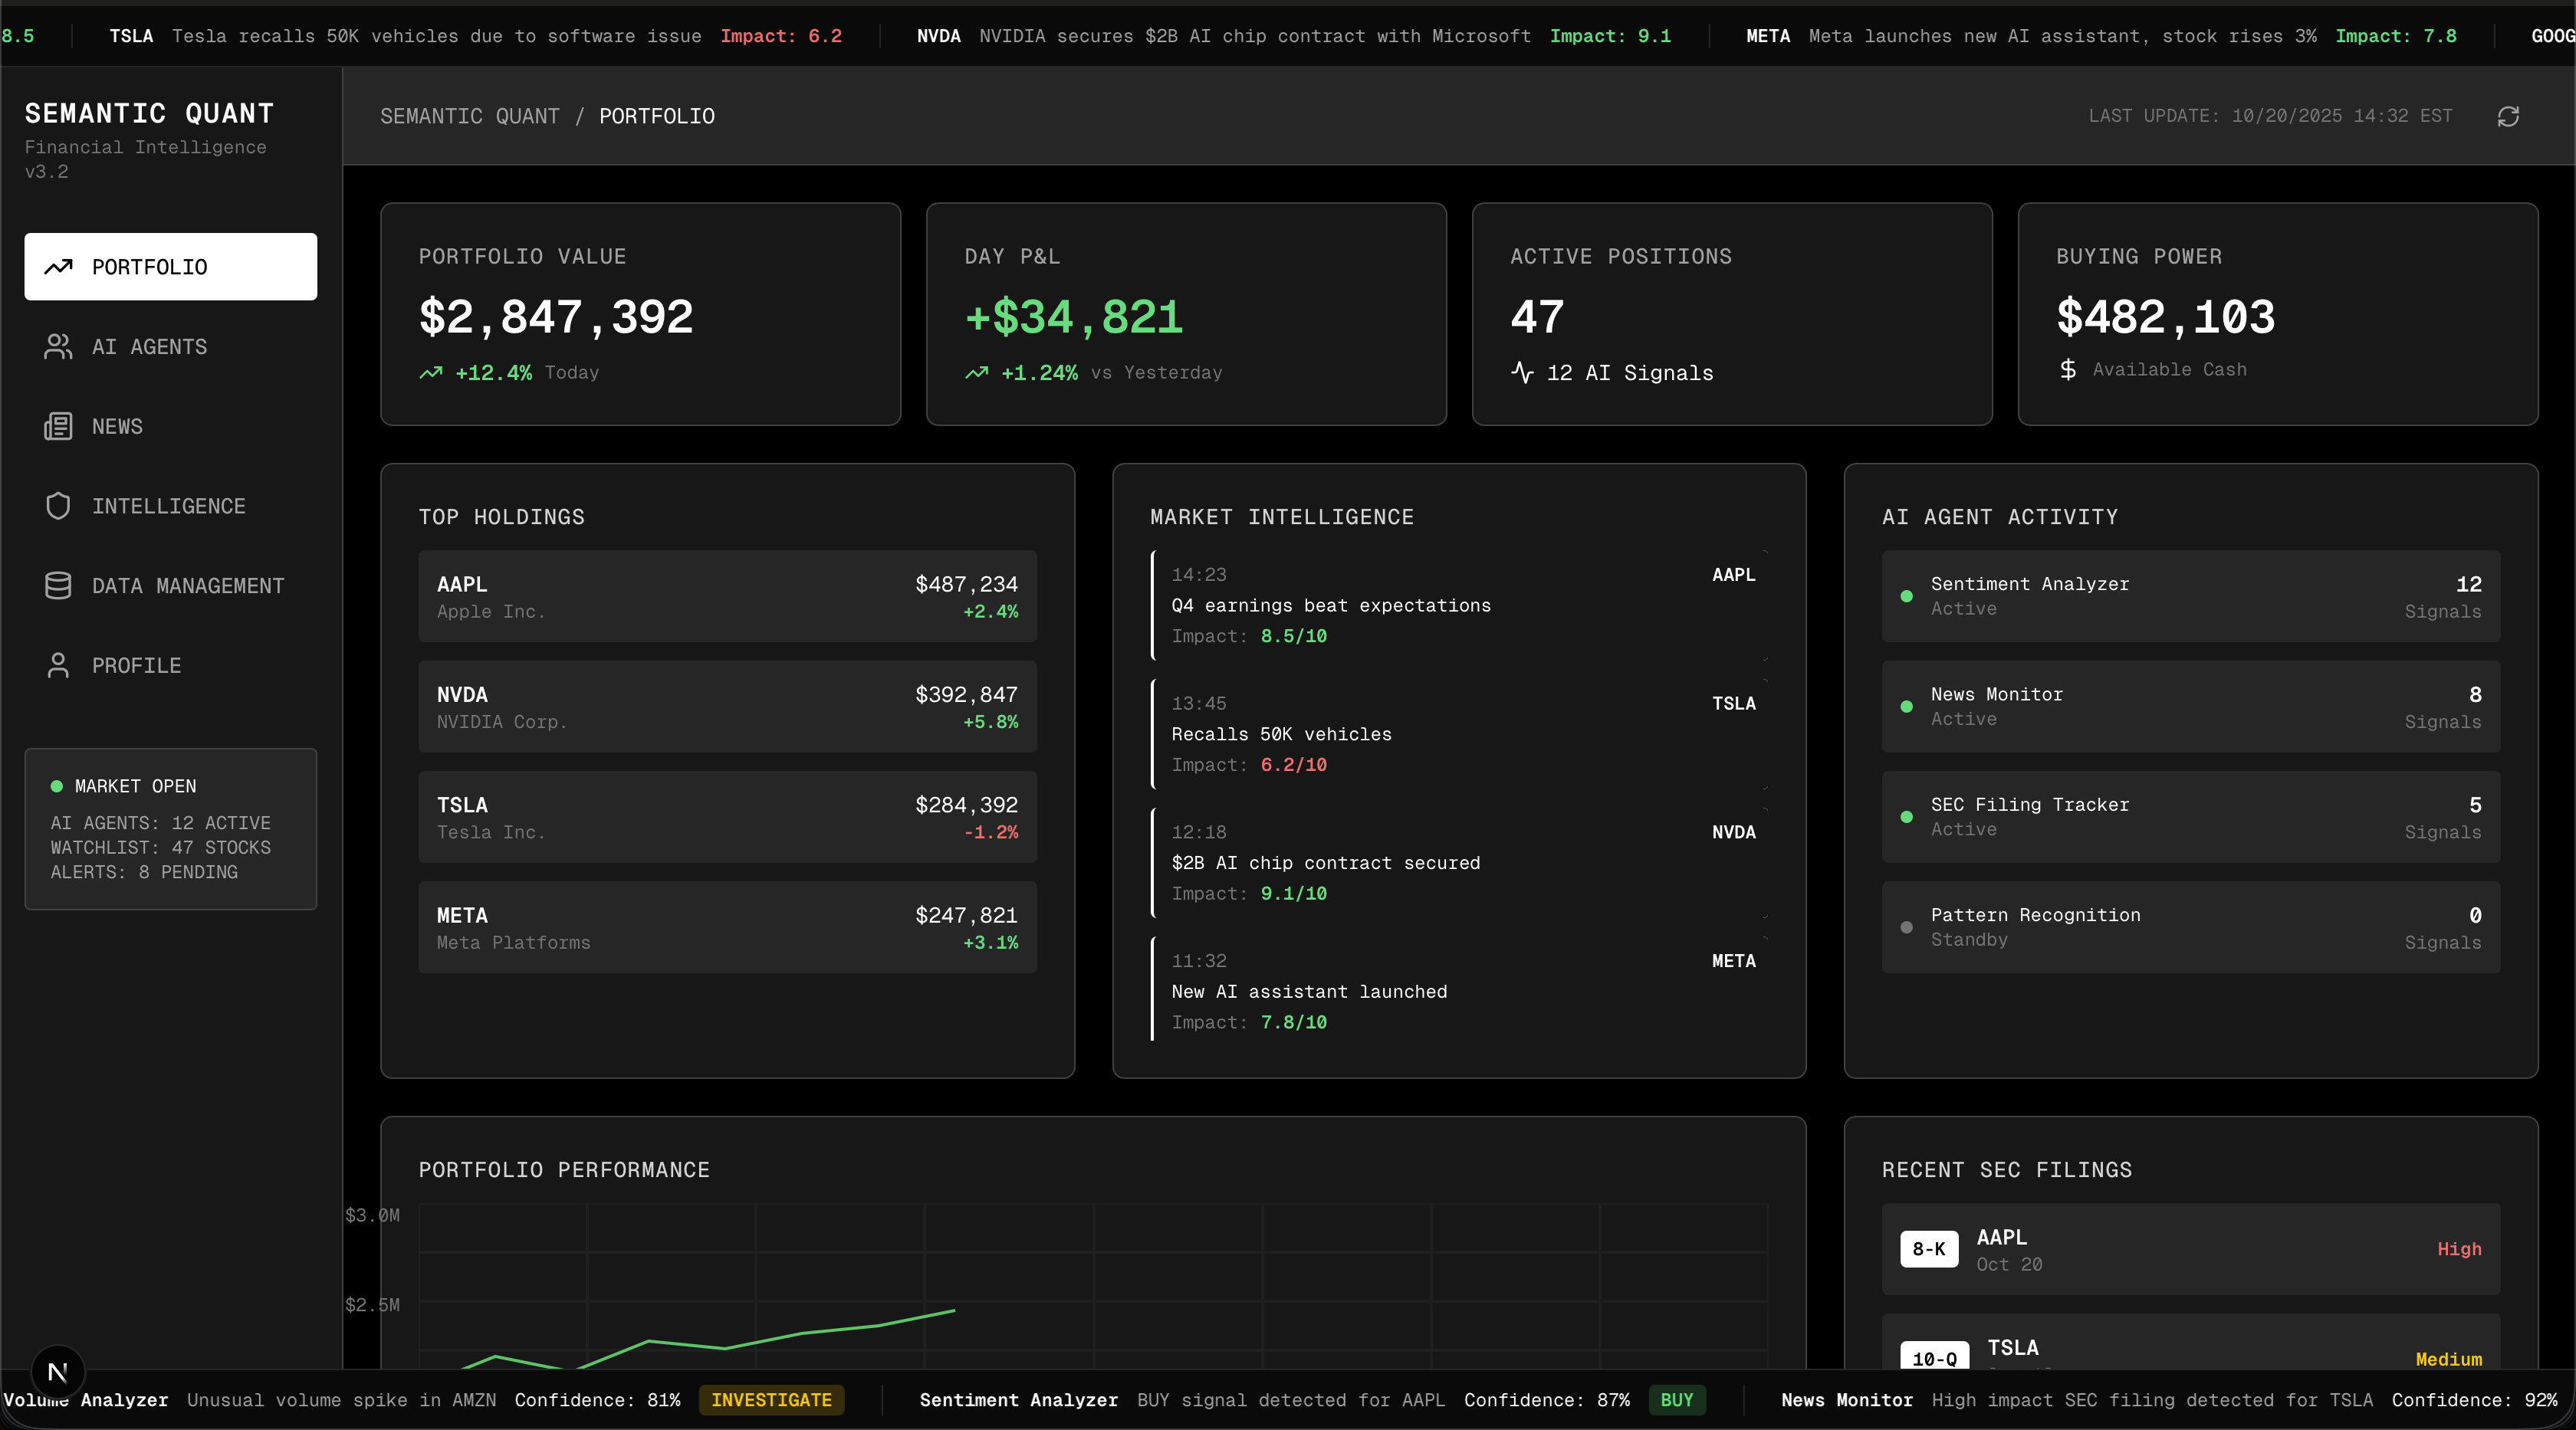2576x1430 pixels.
Task: Click the N logo in the bottom left corner
Action: (x=57, y=1371)
